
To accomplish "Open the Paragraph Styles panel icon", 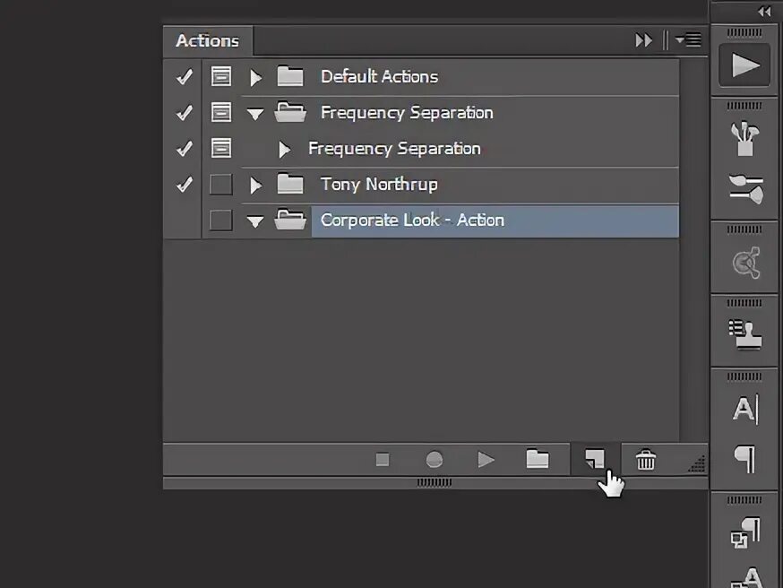I will [745, 532].
